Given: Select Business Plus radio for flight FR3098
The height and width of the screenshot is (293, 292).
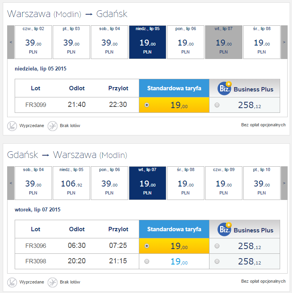Looking at the screenshot, I should pos(217,261).
